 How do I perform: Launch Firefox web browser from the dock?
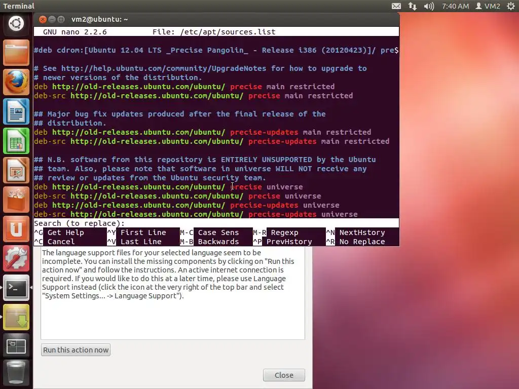(x=16, y=82)
